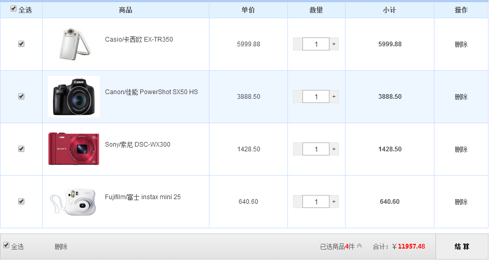489x260 pixels.
Task: Click the unit price 1428.50
Action: click(x=248, y=149)
